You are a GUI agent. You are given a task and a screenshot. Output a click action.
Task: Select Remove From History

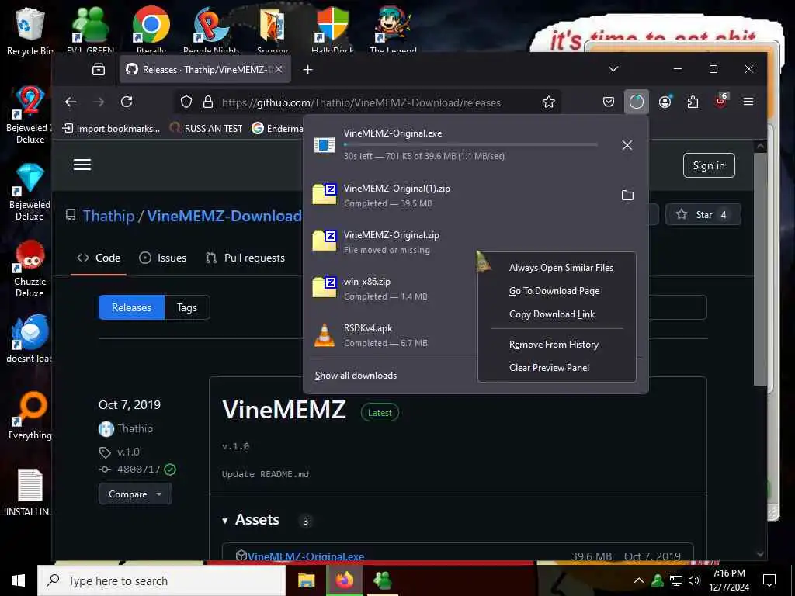point(554,344)
